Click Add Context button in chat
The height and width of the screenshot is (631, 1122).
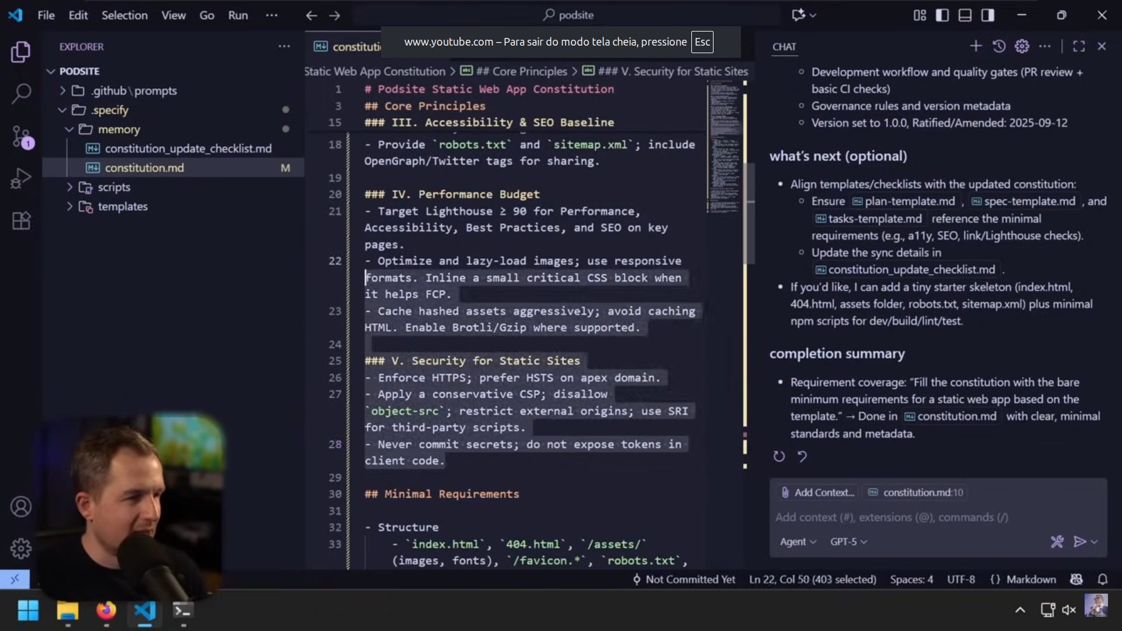818,493
